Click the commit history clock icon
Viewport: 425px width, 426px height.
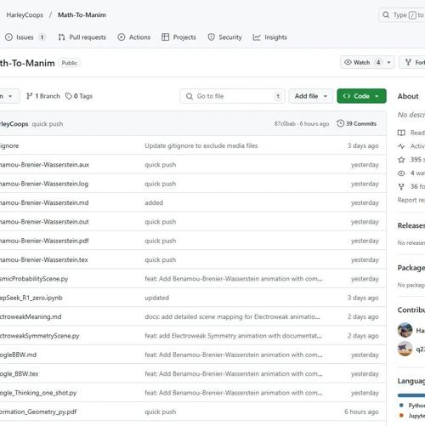(x=340, y=123)
